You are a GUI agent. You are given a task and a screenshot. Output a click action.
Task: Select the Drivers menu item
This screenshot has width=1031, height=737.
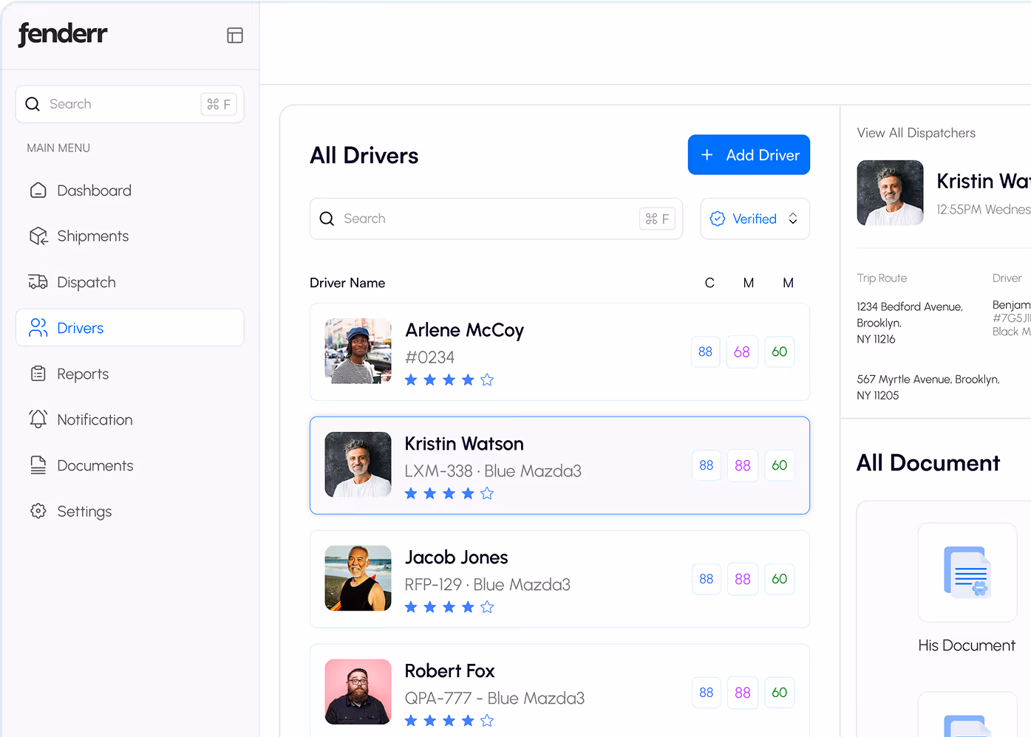[x=130, y=328]
